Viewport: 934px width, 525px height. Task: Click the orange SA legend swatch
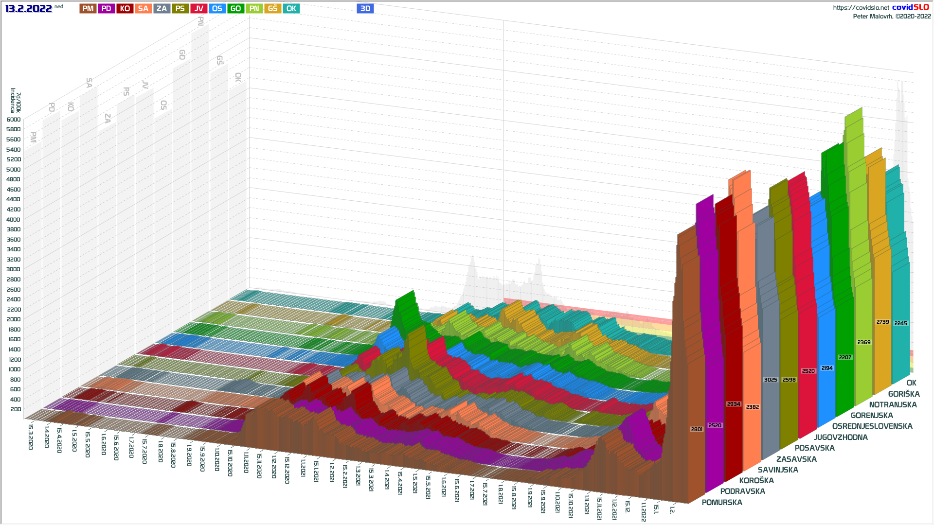coord(143,8)
